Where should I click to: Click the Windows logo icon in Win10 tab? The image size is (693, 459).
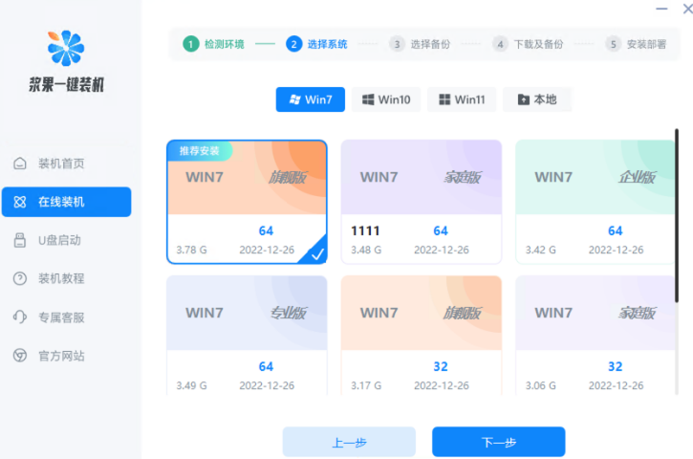368,99
